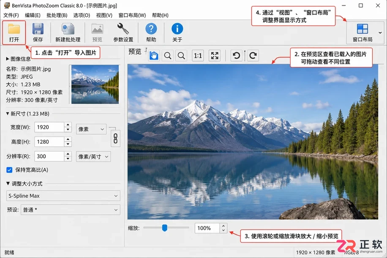The height and width of the screenshot is (258, 387).
Task: Expand the 图像信息 section
Action: pos(8,59)
